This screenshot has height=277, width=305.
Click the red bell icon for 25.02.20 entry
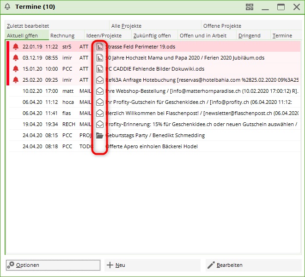tap(16, 80)
